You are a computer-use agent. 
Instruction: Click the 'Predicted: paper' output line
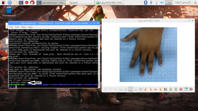tap(18, 82)
